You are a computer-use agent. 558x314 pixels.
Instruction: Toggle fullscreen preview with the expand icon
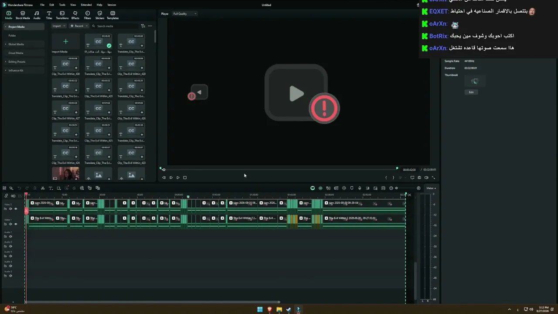(433, 177)
